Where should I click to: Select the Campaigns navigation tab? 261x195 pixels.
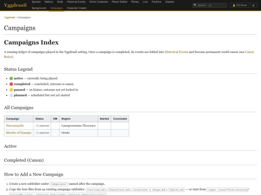click(57, 8)
